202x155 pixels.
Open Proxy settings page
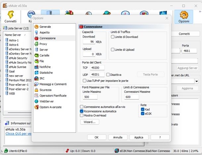pyautogui.click(x=43, y=44)
